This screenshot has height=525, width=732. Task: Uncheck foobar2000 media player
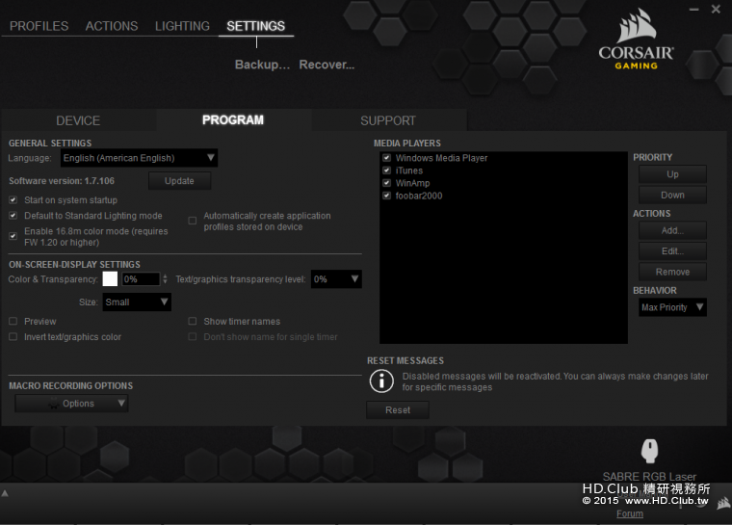[x=386, y=196]
